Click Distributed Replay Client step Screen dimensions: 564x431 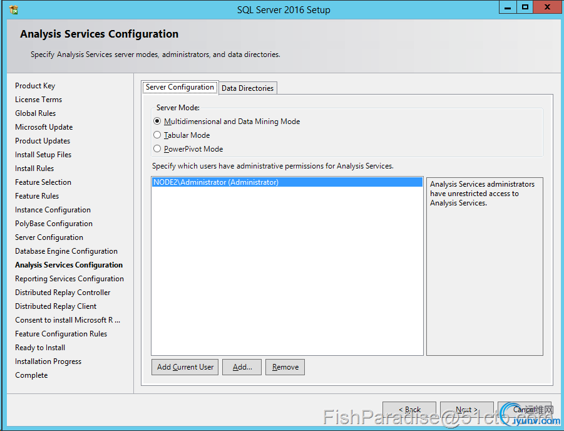point(56,306)
